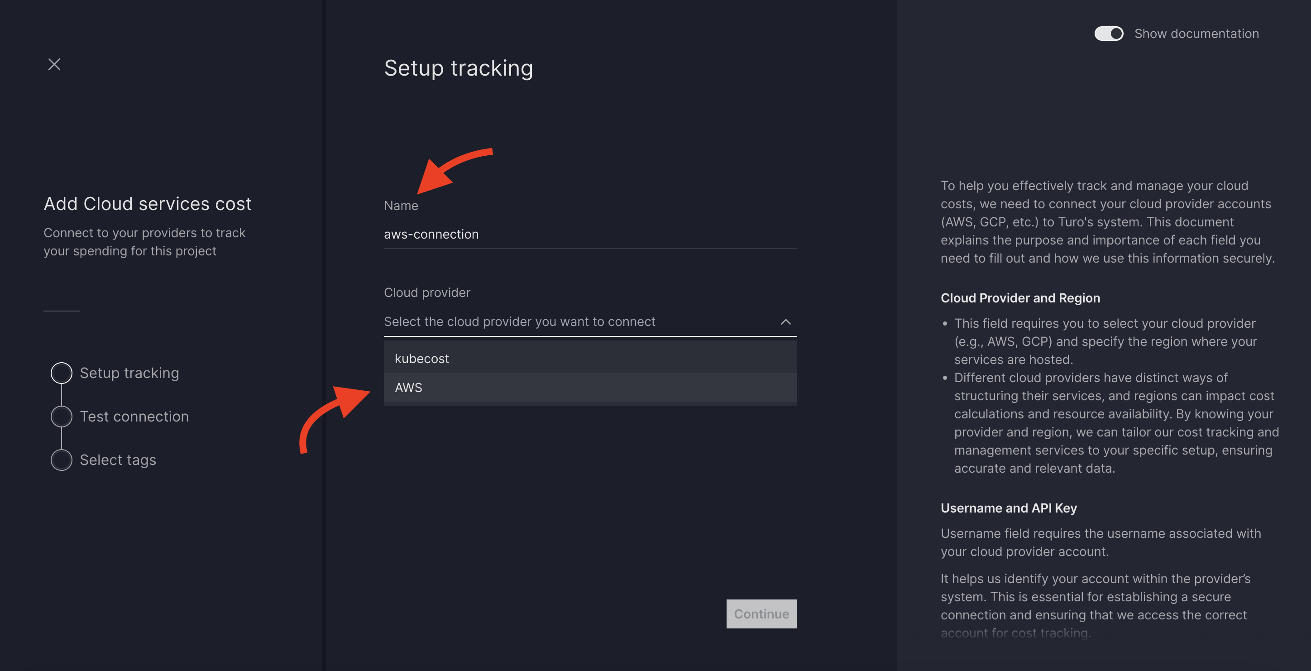Click the Select tags step circle
The width and height of the screenshot is (1311, 671).
click(x=62, y=460)
